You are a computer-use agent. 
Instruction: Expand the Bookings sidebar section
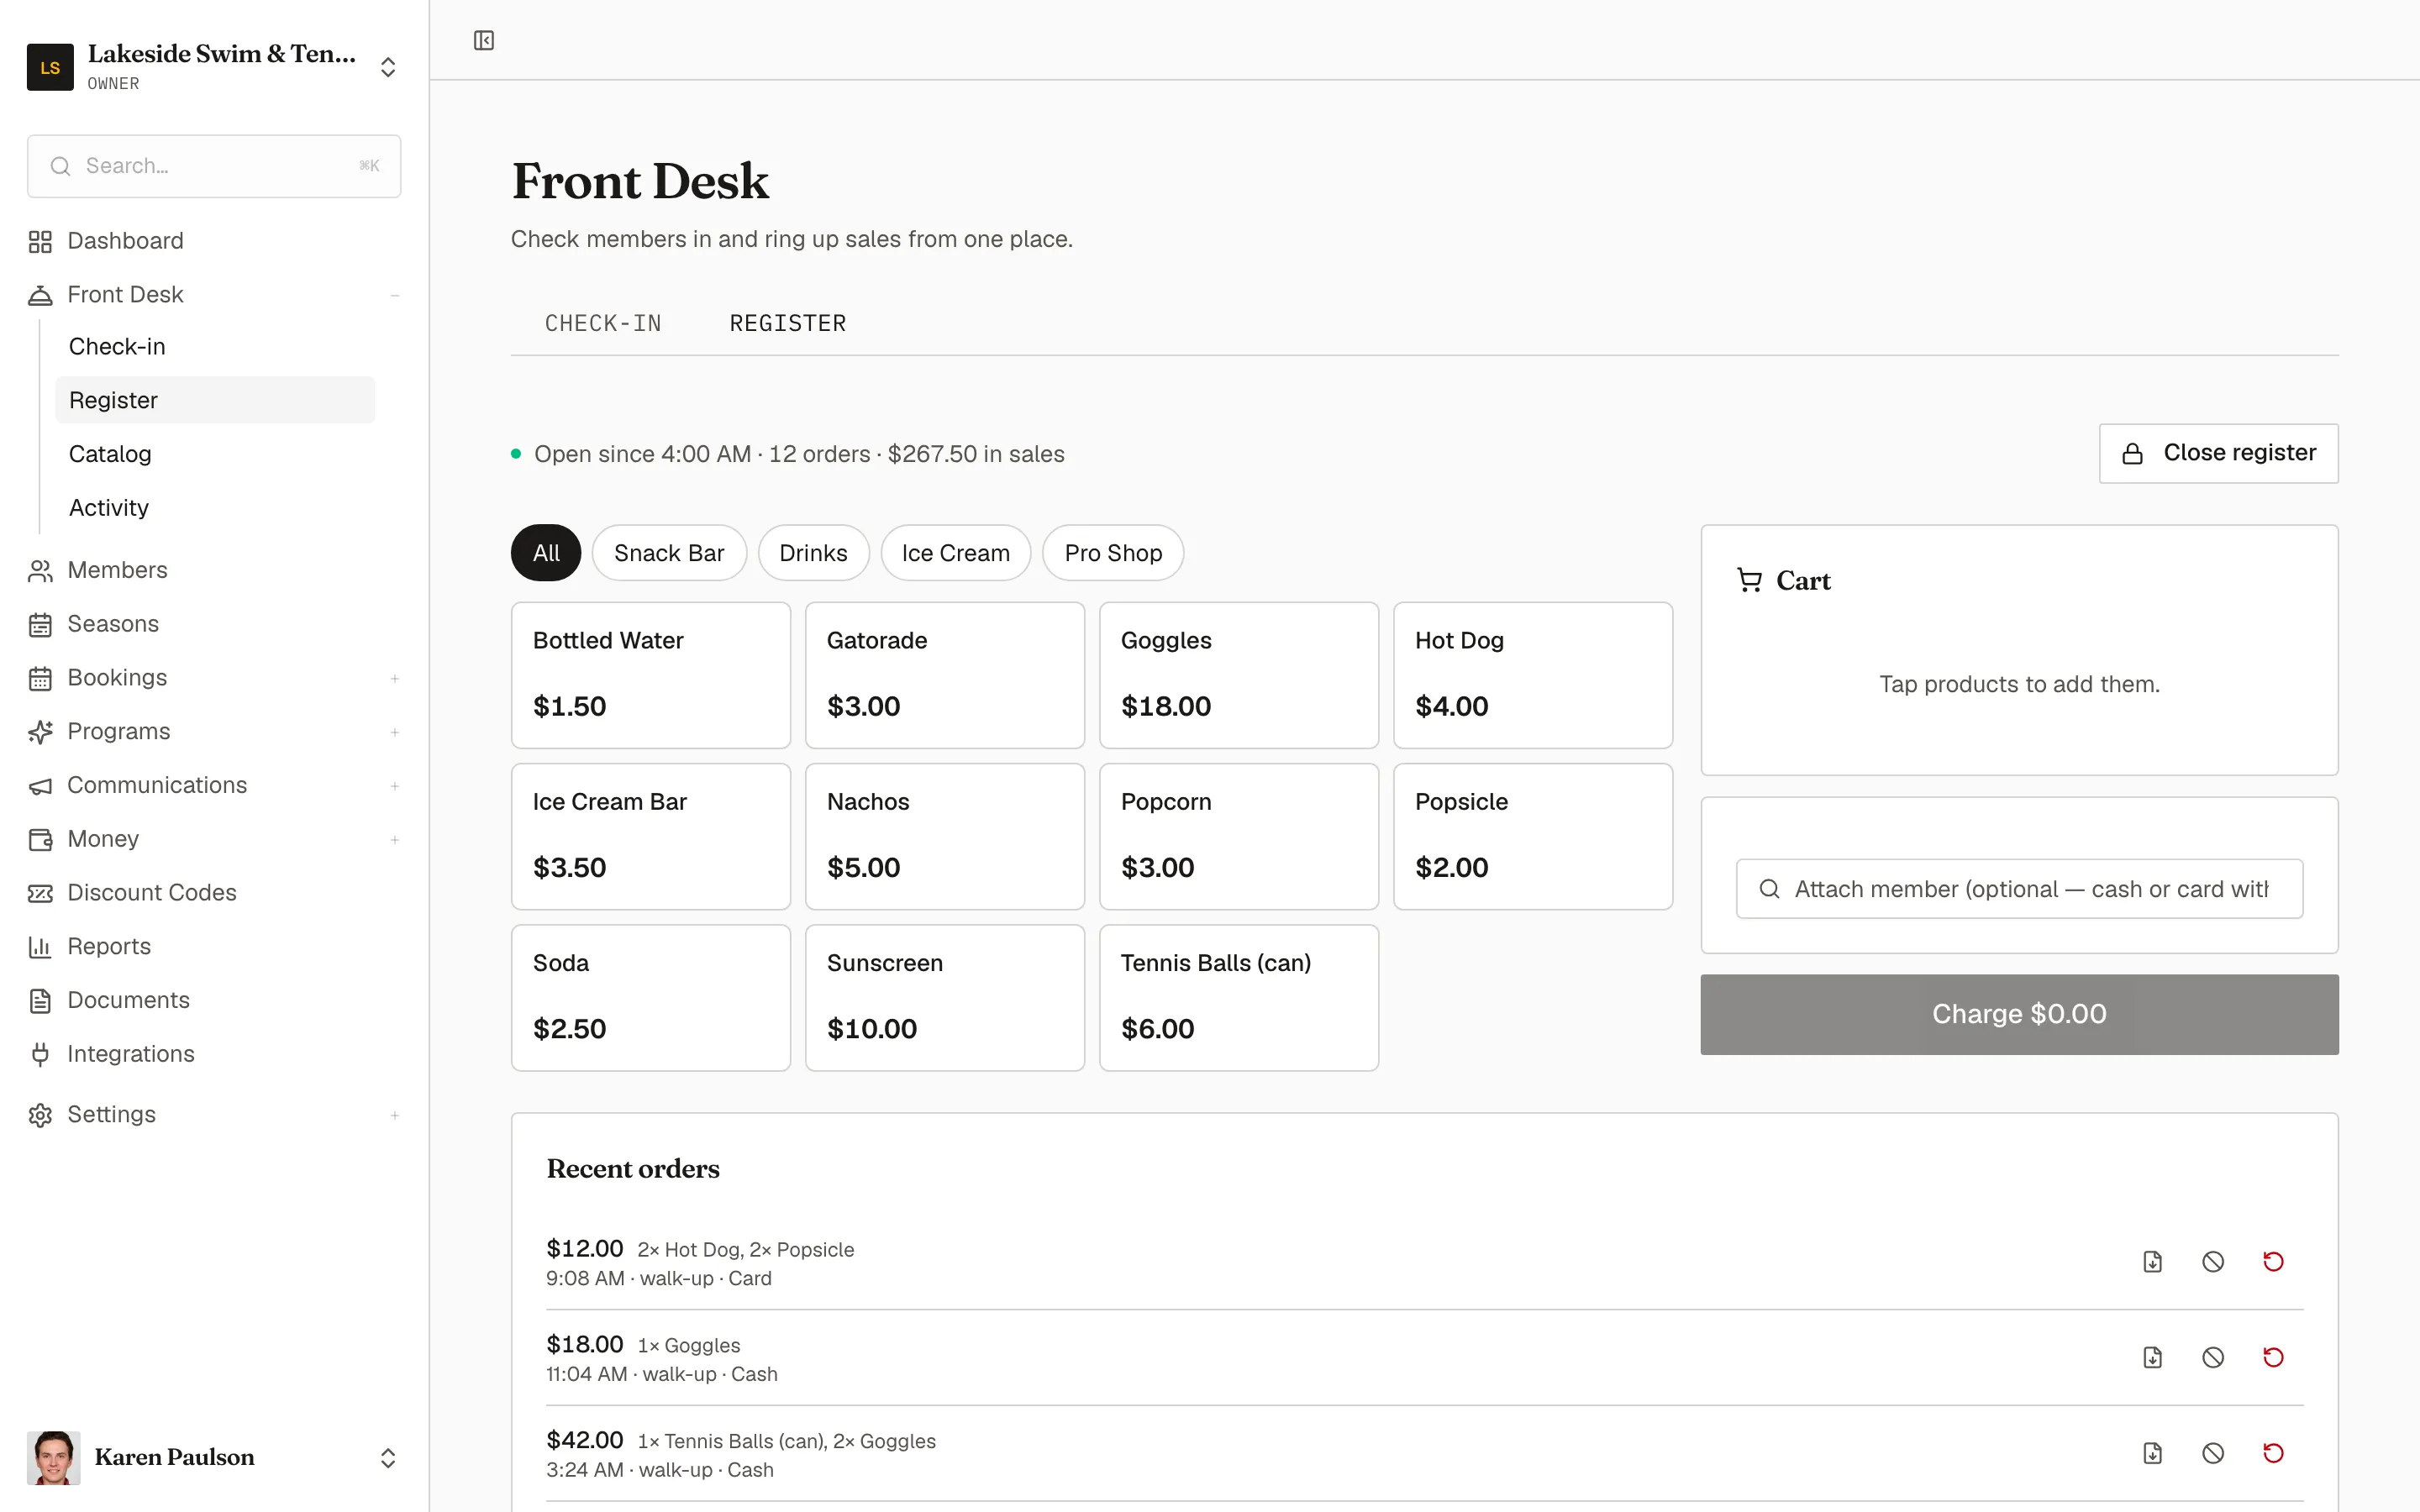[395, 678]
